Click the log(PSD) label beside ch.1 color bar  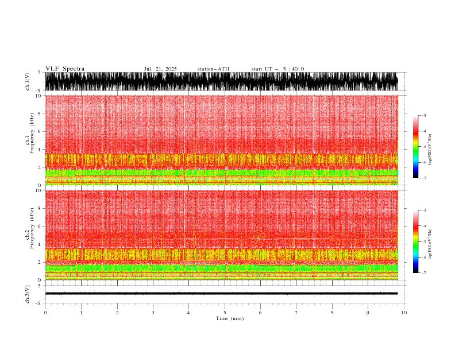[430, 150]
